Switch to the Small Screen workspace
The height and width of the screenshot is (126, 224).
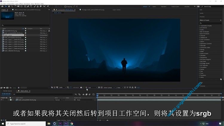pyautogui.click(x=175, y=7)
